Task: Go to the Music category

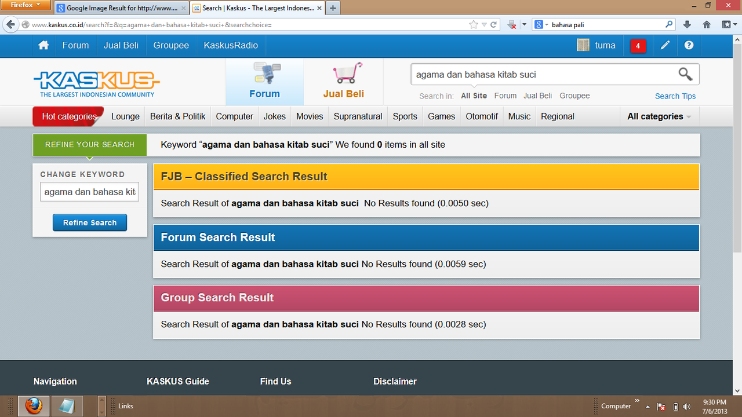Action: [519, 116]
